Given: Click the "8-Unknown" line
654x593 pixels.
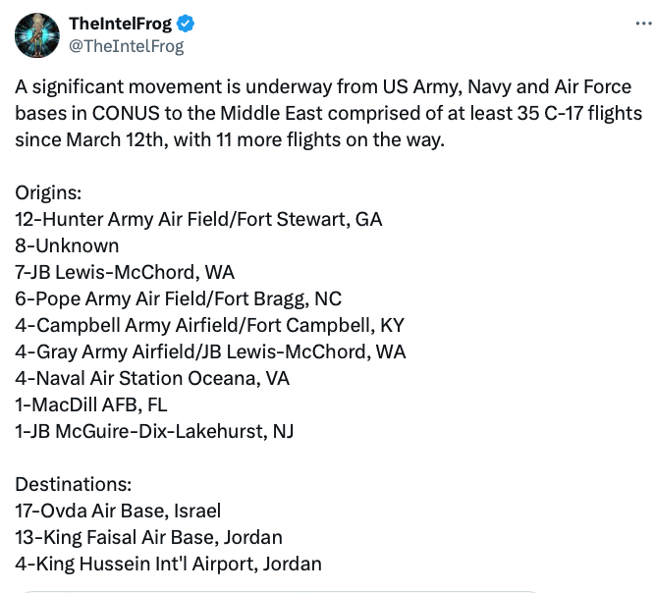Looking at the screenshot, I should pyautogui.click(x=67, y=245).
